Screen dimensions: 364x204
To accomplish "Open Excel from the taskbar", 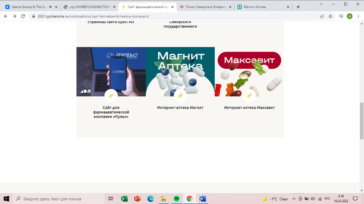I will 124,199.
